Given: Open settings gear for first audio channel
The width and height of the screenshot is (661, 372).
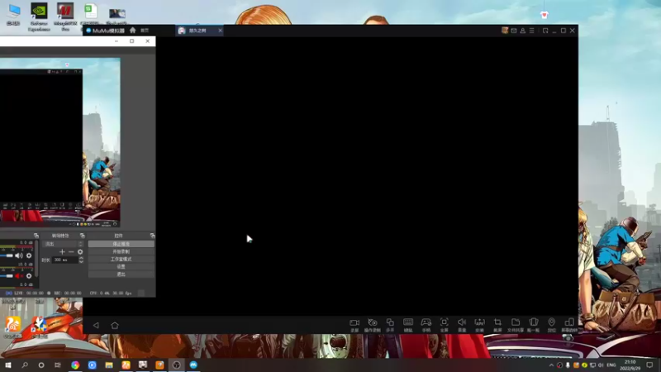Looking at the screenshot, I should point(29,255).
